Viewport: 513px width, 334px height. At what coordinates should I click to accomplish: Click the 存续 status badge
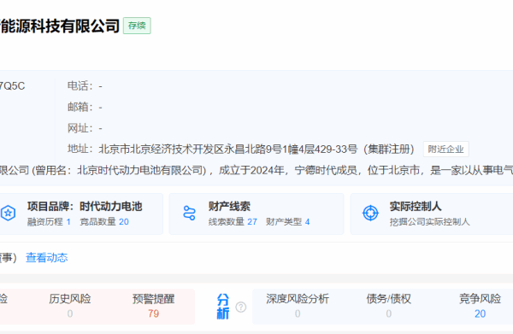(137, 26)
